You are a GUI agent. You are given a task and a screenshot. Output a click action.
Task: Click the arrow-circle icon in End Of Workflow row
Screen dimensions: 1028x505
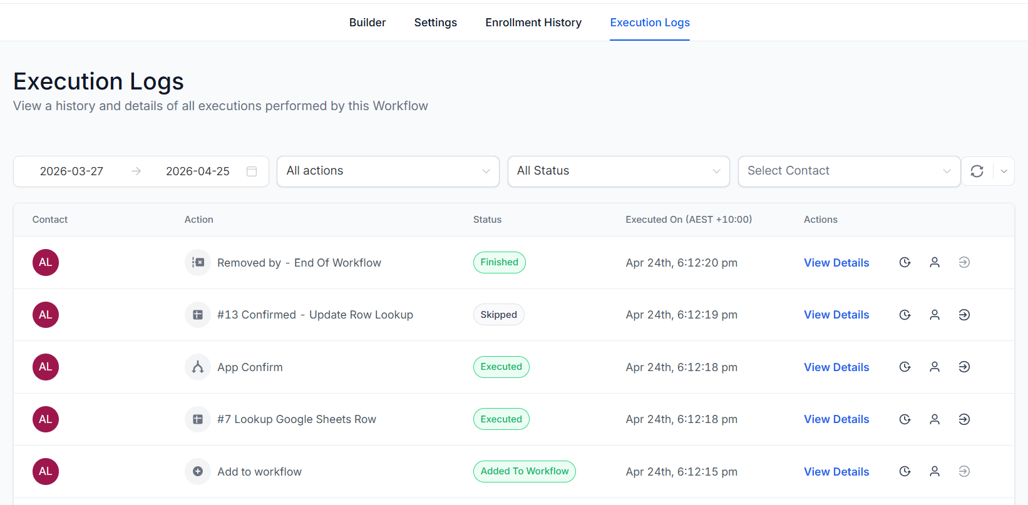[x=964, y=262]
